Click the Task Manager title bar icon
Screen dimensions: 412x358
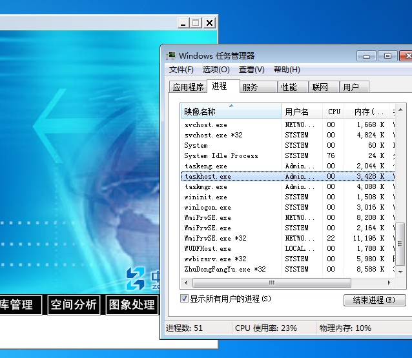tap(171, 55)
